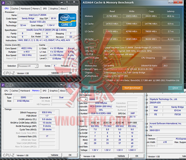Switch to SPD tab in lower Memory window
This screenshot has width=186, height=160.
44,91
